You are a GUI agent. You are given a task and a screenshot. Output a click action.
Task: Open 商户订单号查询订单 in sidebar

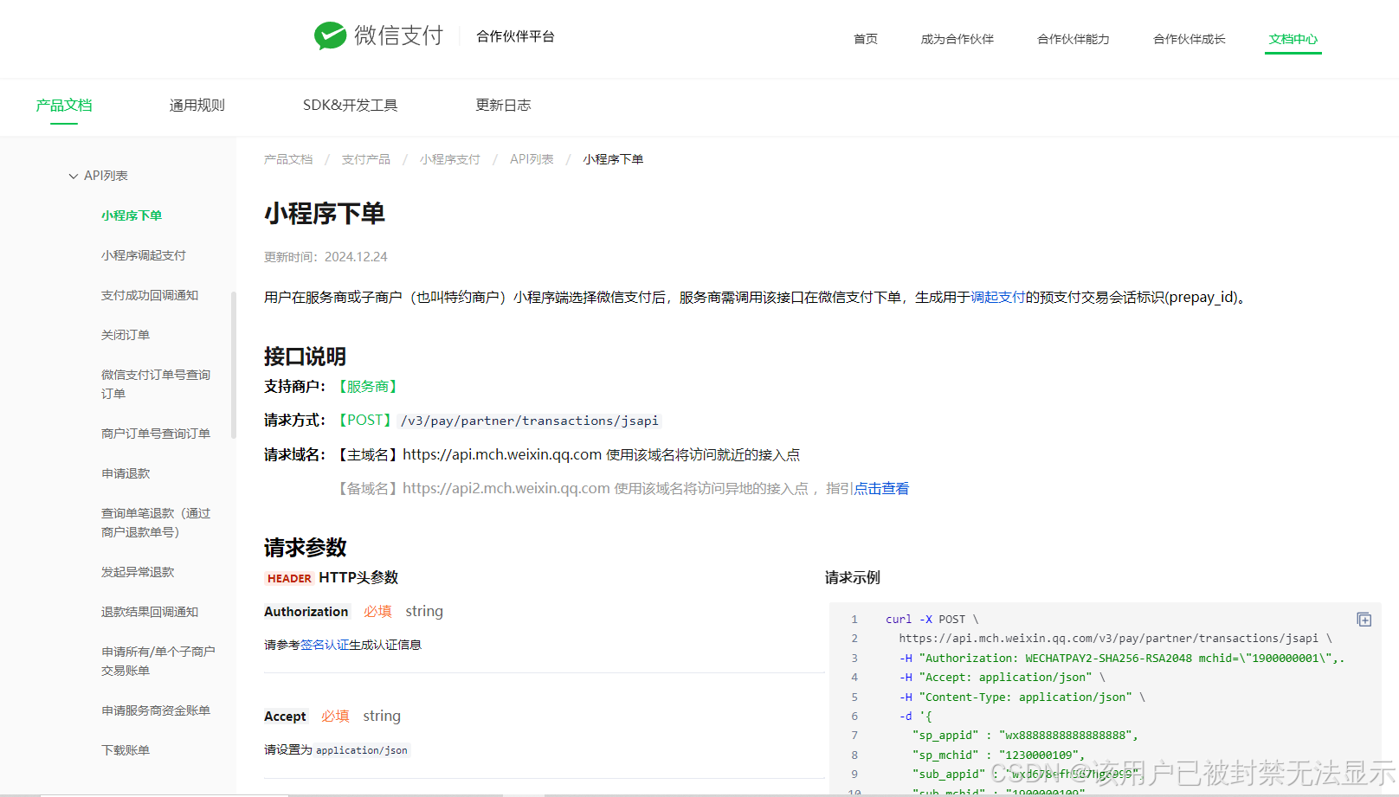click(155, 434)
